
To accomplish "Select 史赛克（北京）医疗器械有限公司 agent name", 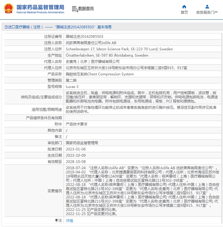I will pyautogui.click(x=93, y=62).
